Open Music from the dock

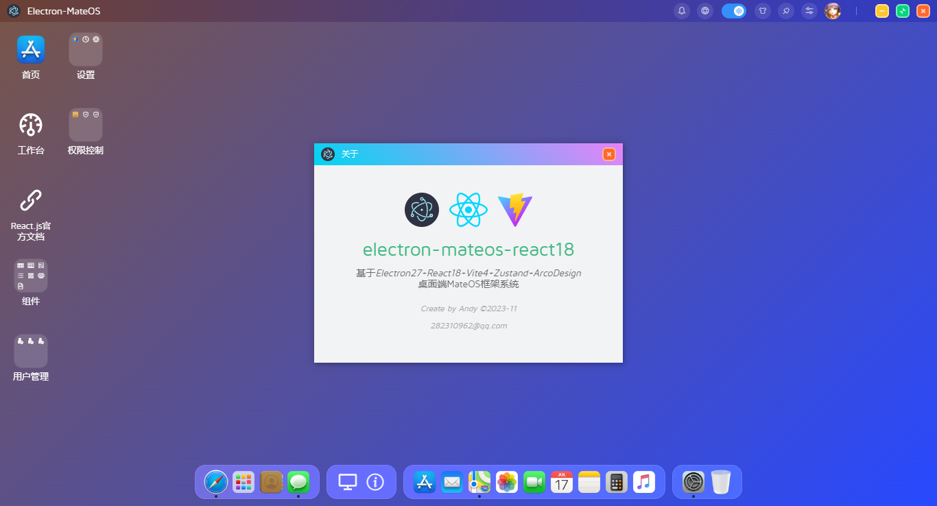(x=644, y=482)
